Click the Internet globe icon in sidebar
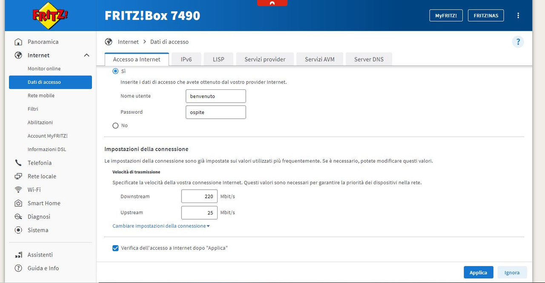Screen dimensions: 545x283 pyautogui.click(x=18, y=55)
